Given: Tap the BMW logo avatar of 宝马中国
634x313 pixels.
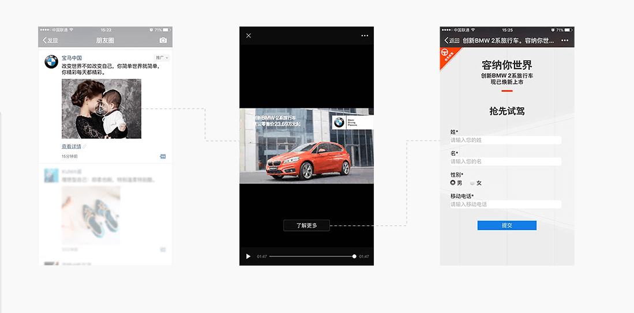Looking at the screenshot, I should [51, 62].
